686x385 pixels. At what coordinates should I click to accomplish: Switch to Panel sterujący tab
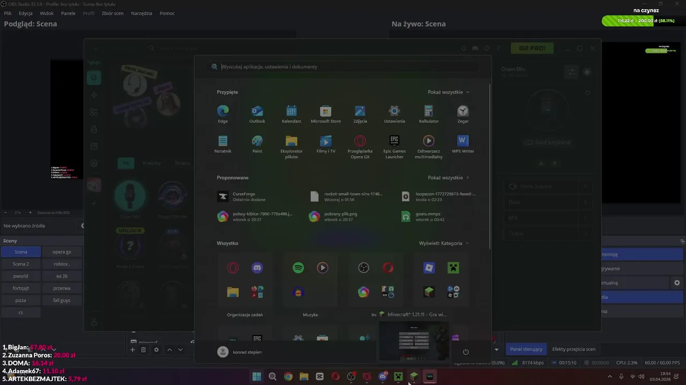click(x=526, y=349)
